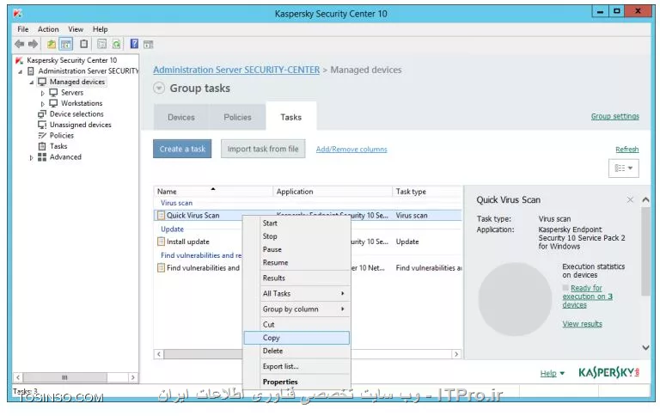Click Ready for execution on 3 devices link
The image size is (660, 416).
(x=588, y=297)
